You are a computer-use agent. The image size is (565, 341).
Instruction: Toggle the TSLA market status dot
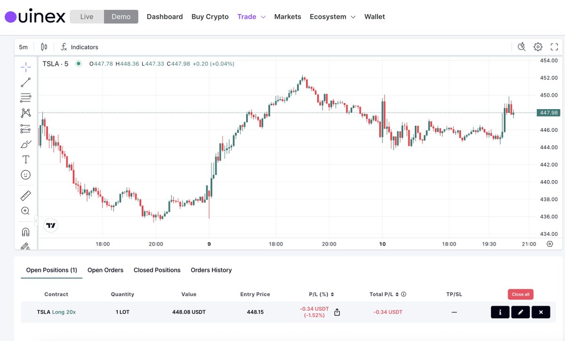(79, 63)
